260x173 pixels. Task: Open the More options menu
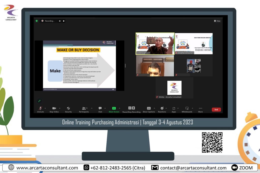tap(200, 108)
